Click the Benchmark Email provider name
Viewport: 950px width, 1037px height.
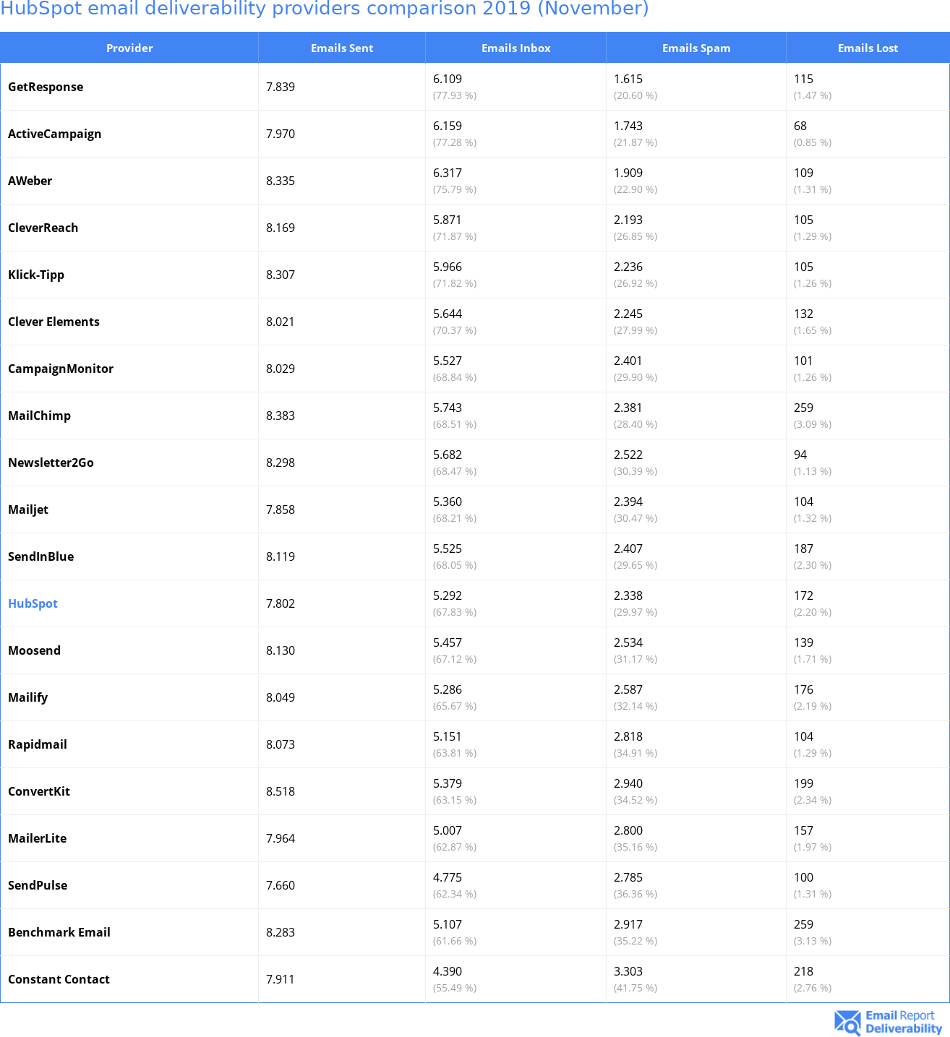pos(59,932)
